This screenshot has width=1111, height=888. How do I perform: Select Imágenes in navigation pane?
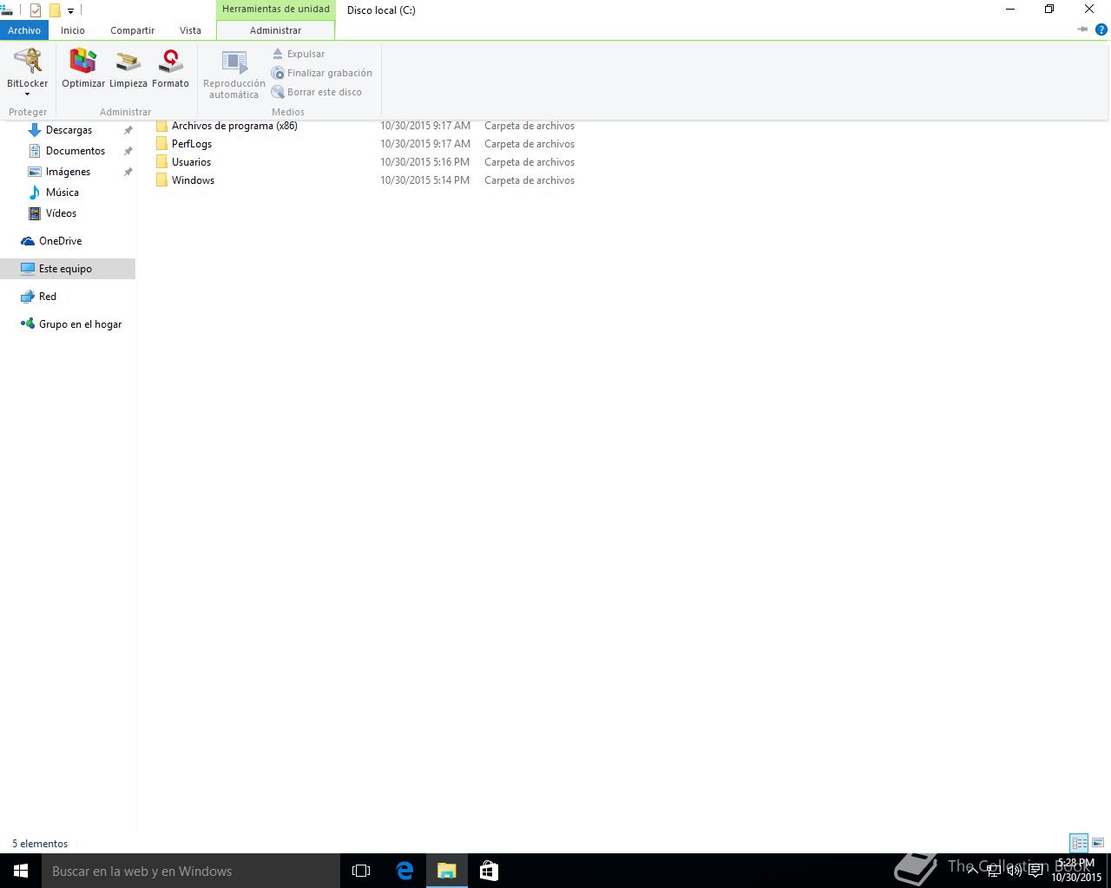68,172
